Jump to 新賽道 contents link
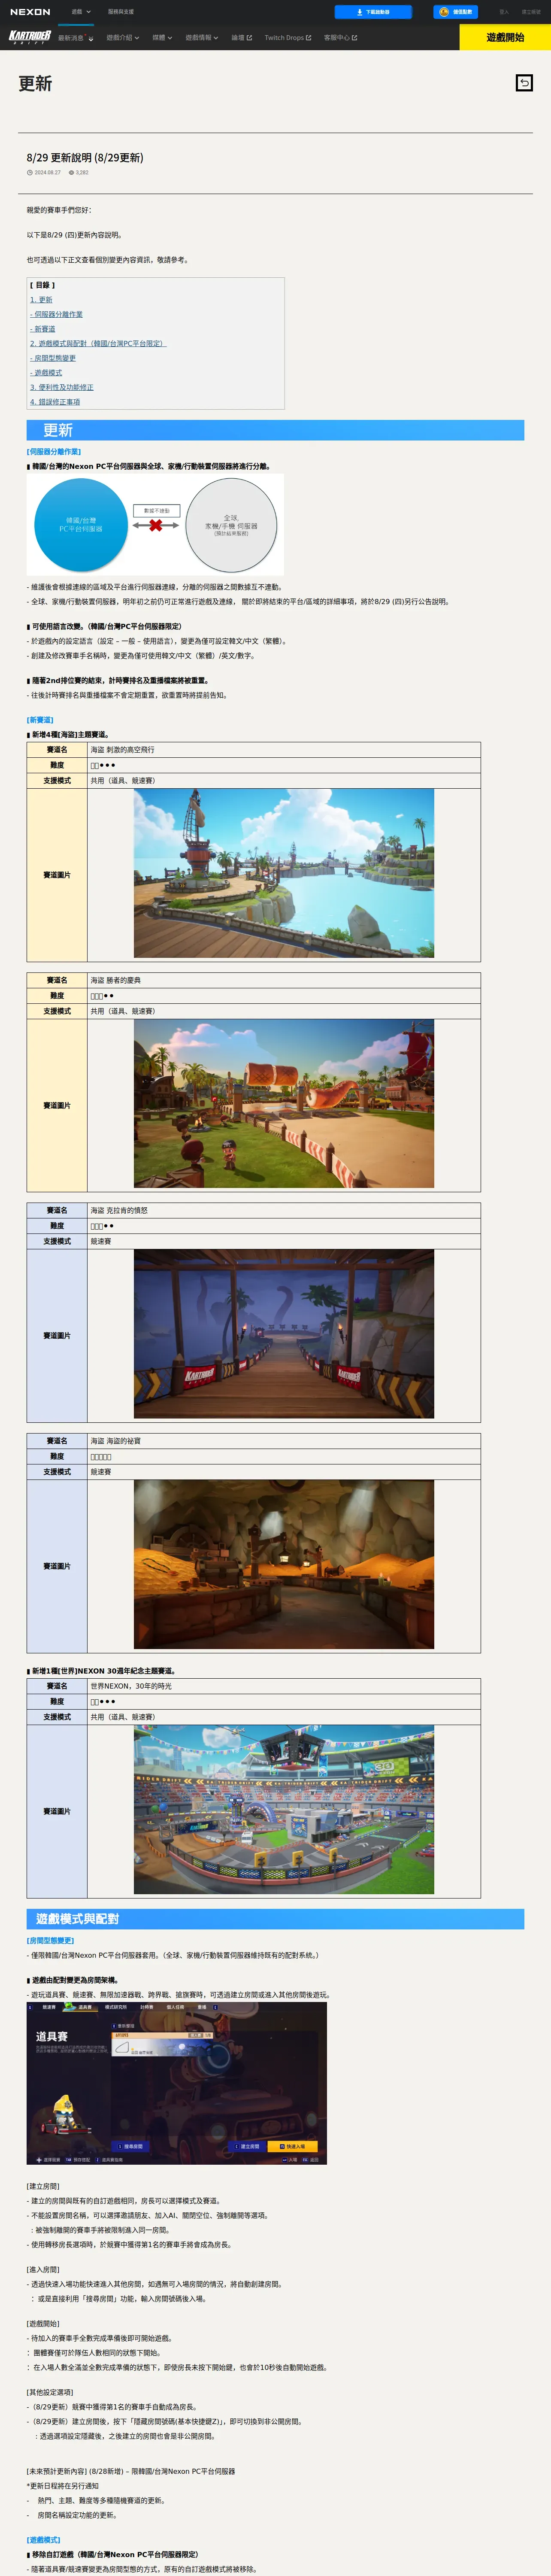This screenshot has width=551, height=2576. click(43, 329)
